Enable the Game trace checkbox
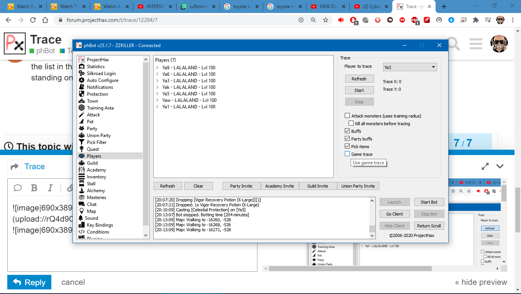The width and height of the screenshot is (521, 294). (347, 154)
